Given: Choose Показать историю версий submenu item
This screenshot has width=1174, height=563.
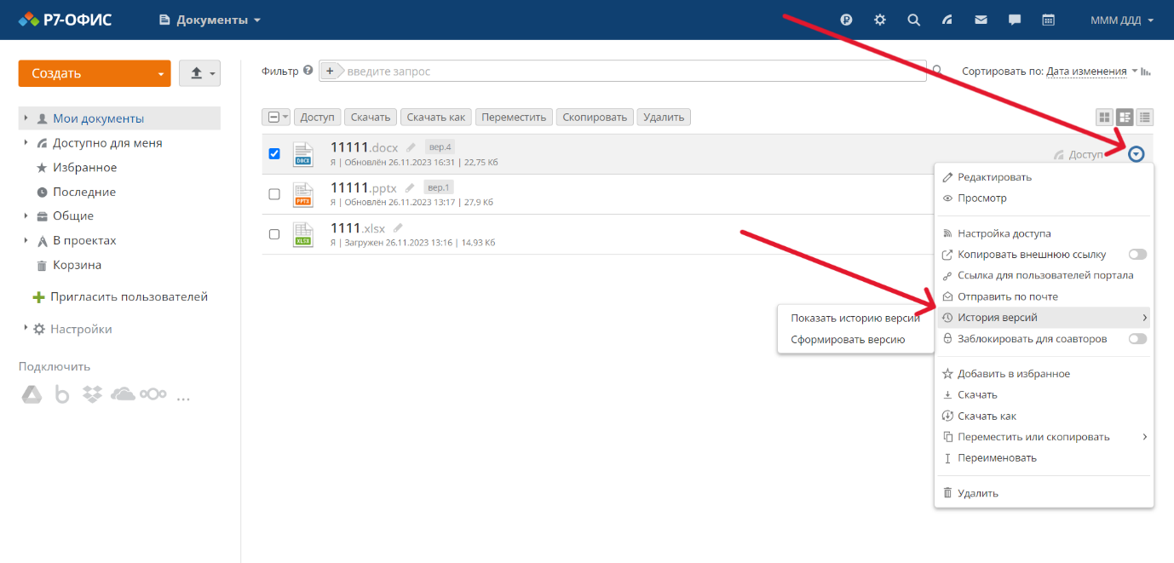Looking at the screenshot, I should coord(855,319).
